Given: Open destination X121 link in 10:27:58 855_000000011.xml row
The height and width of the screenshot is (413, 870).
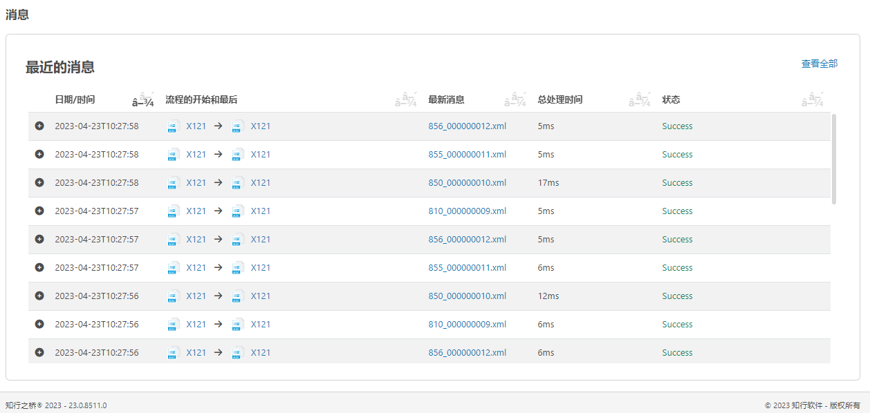Looking at the screenshot, I should pyautogui.click(x=261, y=155).
